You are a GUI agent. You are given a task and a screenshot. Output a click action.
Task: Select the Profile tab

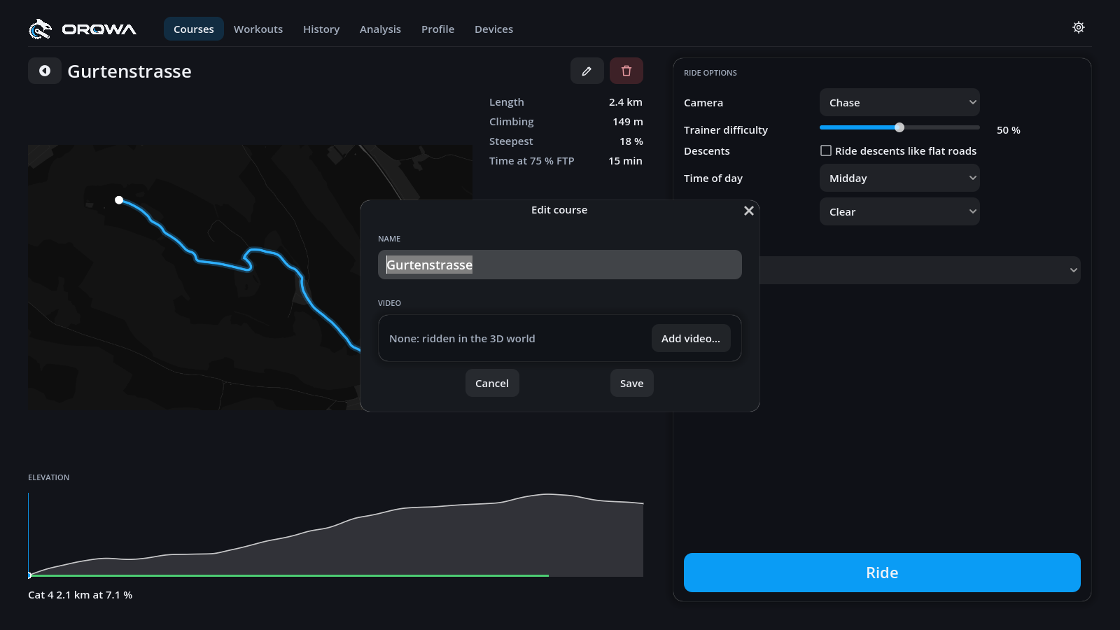tap(437, 29)
